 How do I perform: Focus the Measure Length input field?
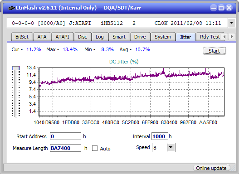click(x=65, y=148)
